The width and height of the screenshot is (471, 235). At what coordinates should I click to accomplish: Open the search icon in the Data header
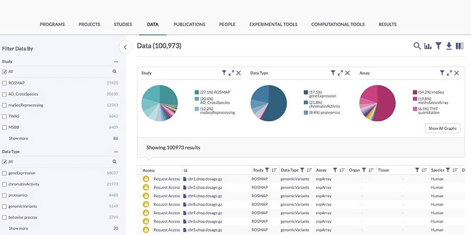[x=417, y=46]
